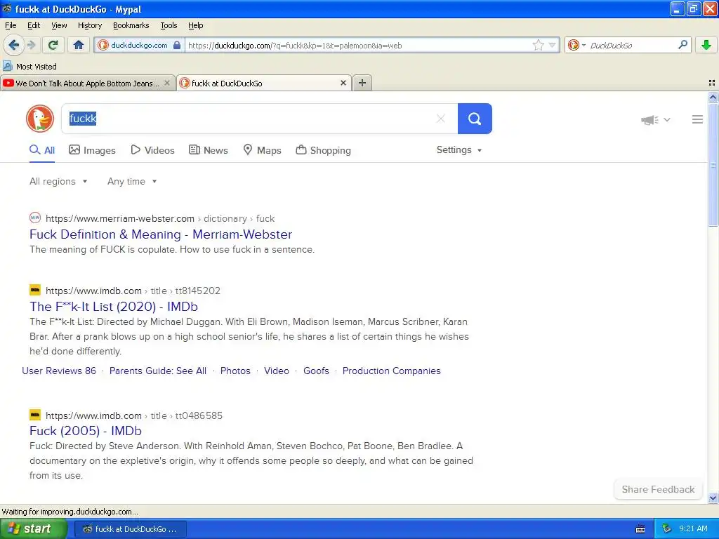Screen dimensions: 719x539
Task: Open the Bookmarks menu
Action: pos(131,26)
